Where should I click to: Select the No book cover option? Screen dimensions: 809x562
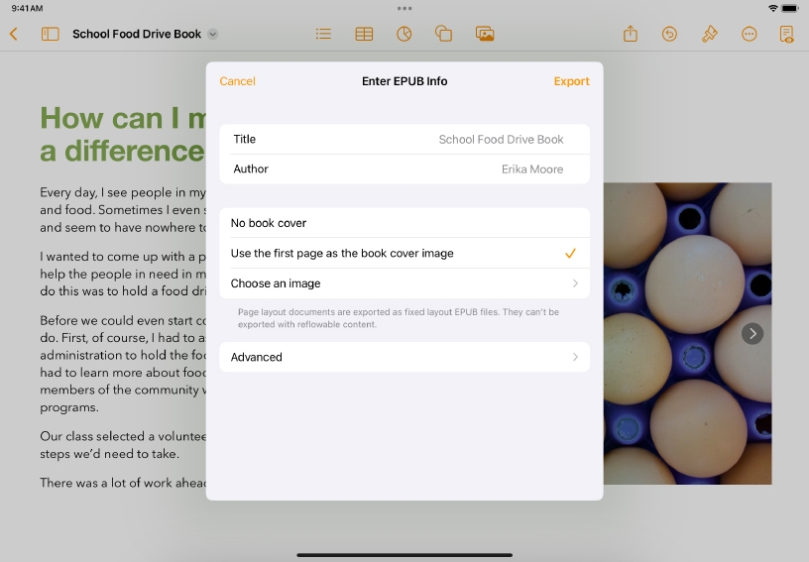click(x=404, y=223)
